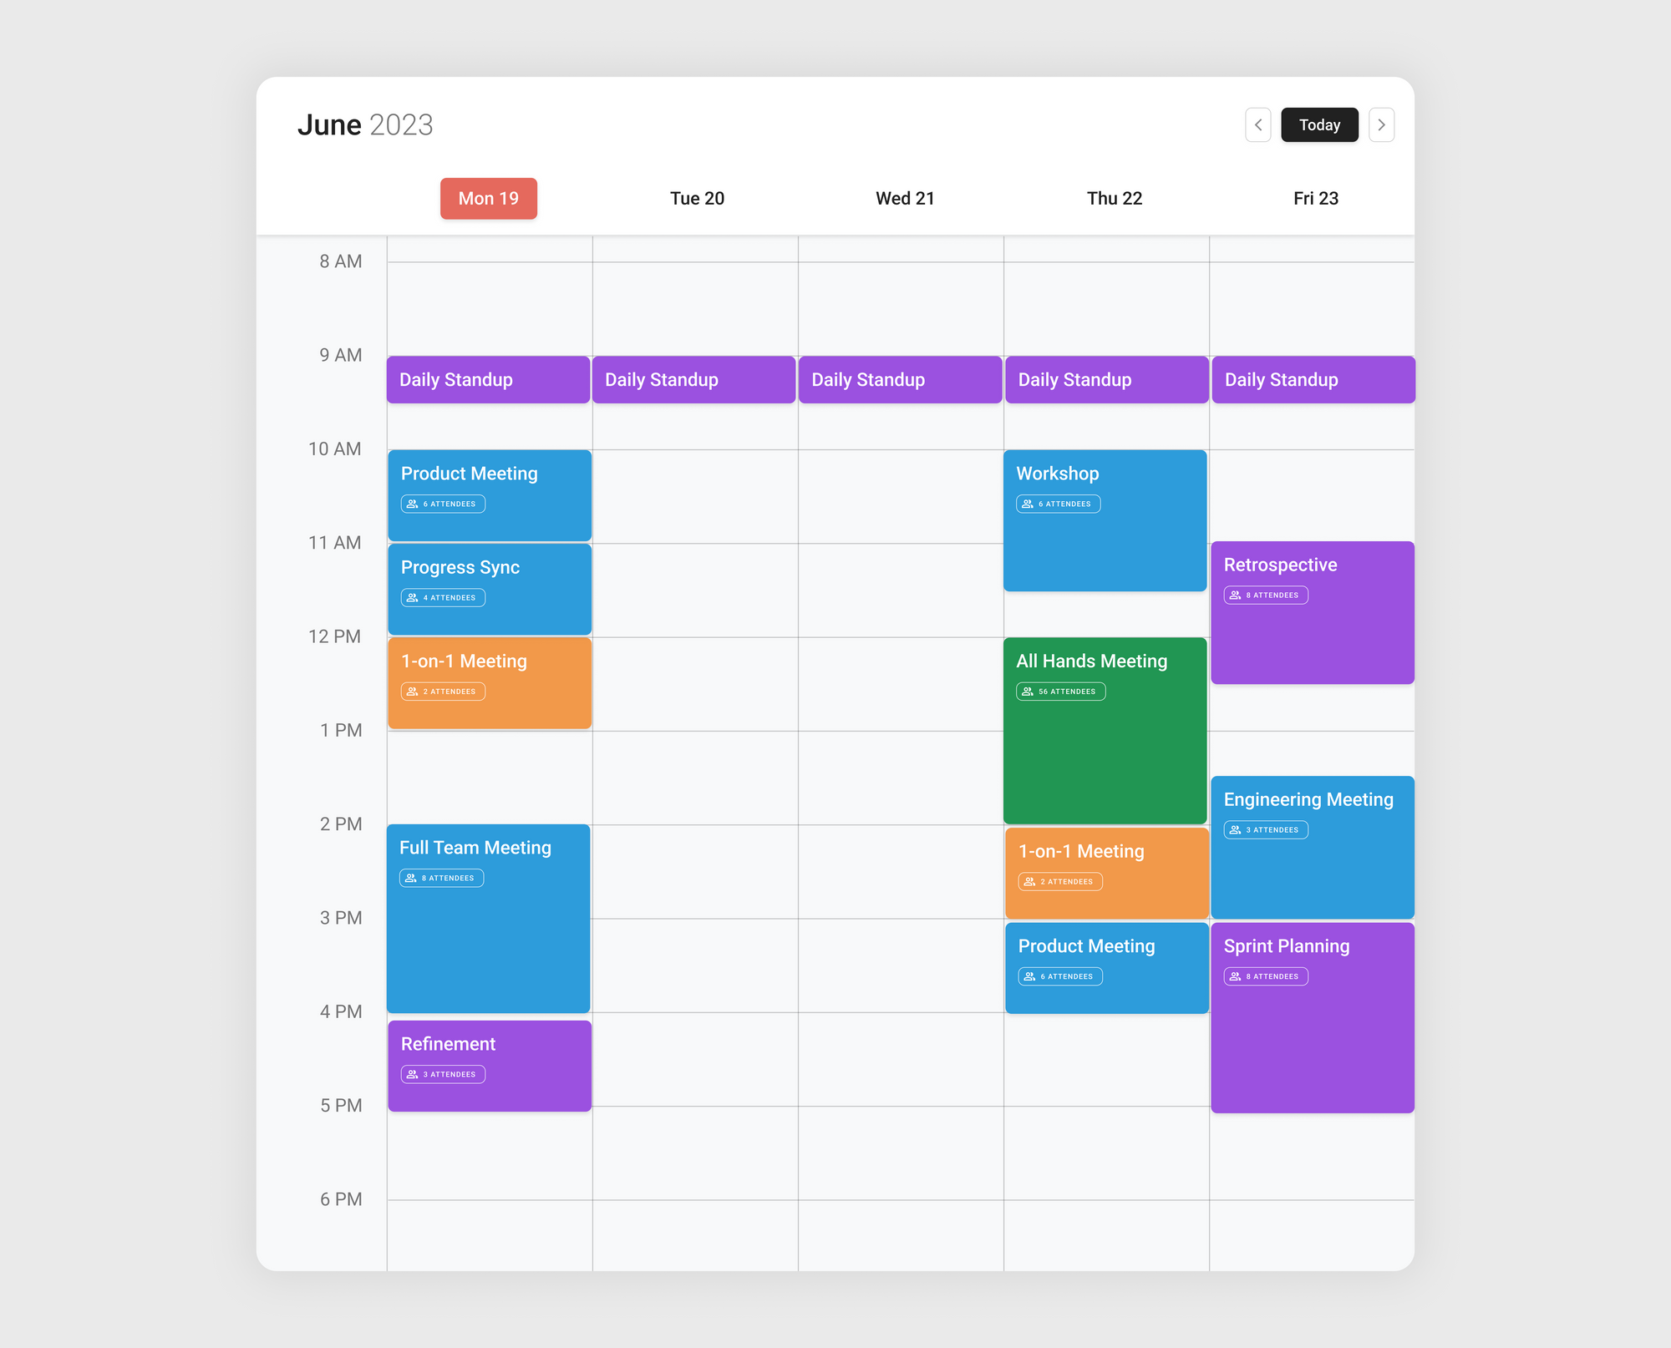Select Tue 20 day column header

tap(695, 198)
